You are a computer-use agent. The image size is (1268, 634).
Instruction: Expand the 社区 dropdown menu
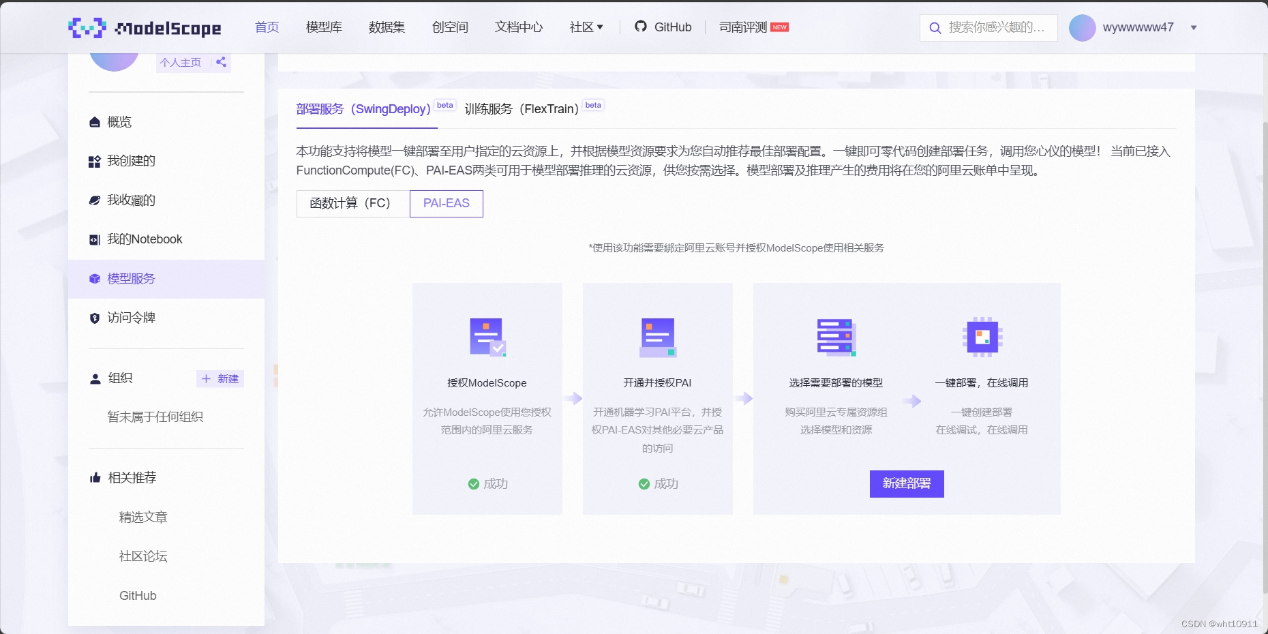pyautogui.click(x=586, y=27)
